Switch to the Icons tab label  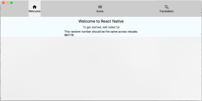[100, 11]
